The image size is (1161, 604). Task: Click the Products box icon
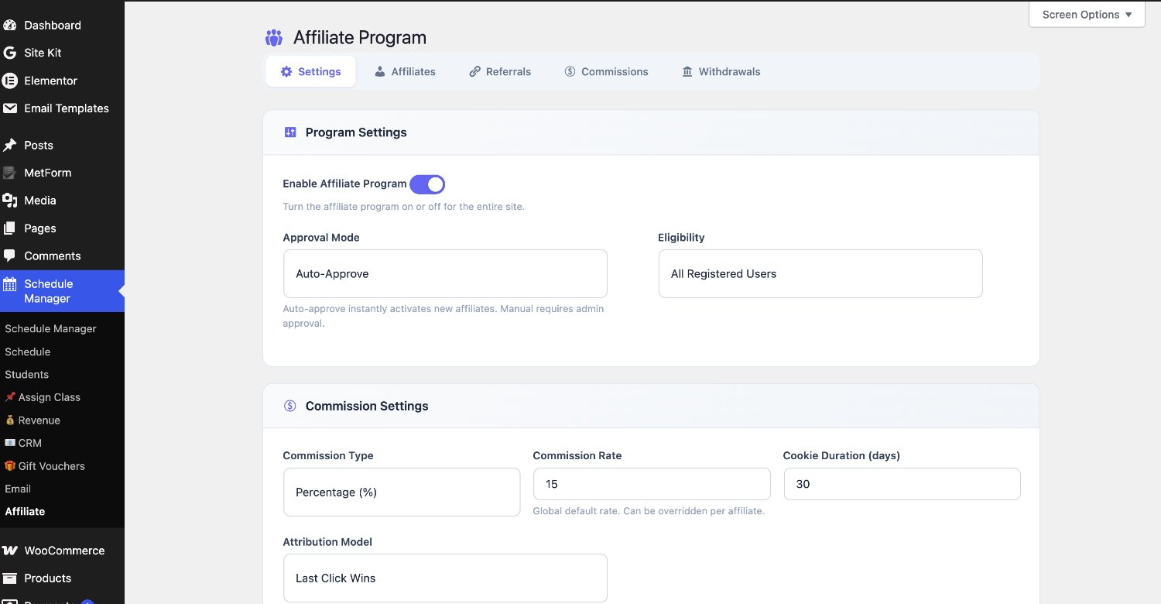pyautogui.click(x=9, y=578)
